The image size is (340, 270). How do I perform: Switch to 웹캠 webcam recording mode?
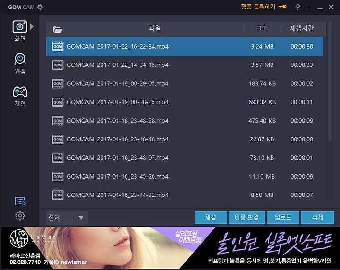[20, 59]
